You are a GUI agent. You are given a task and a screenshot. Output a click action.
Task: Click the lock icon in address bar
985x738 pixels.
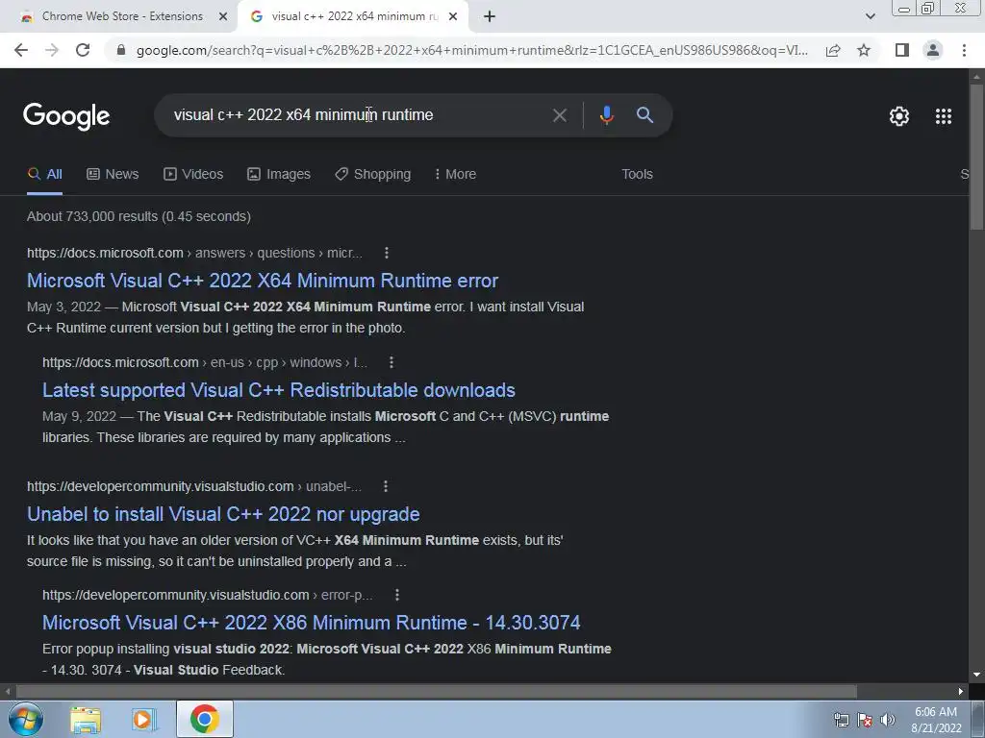click(x=121, y=50)
